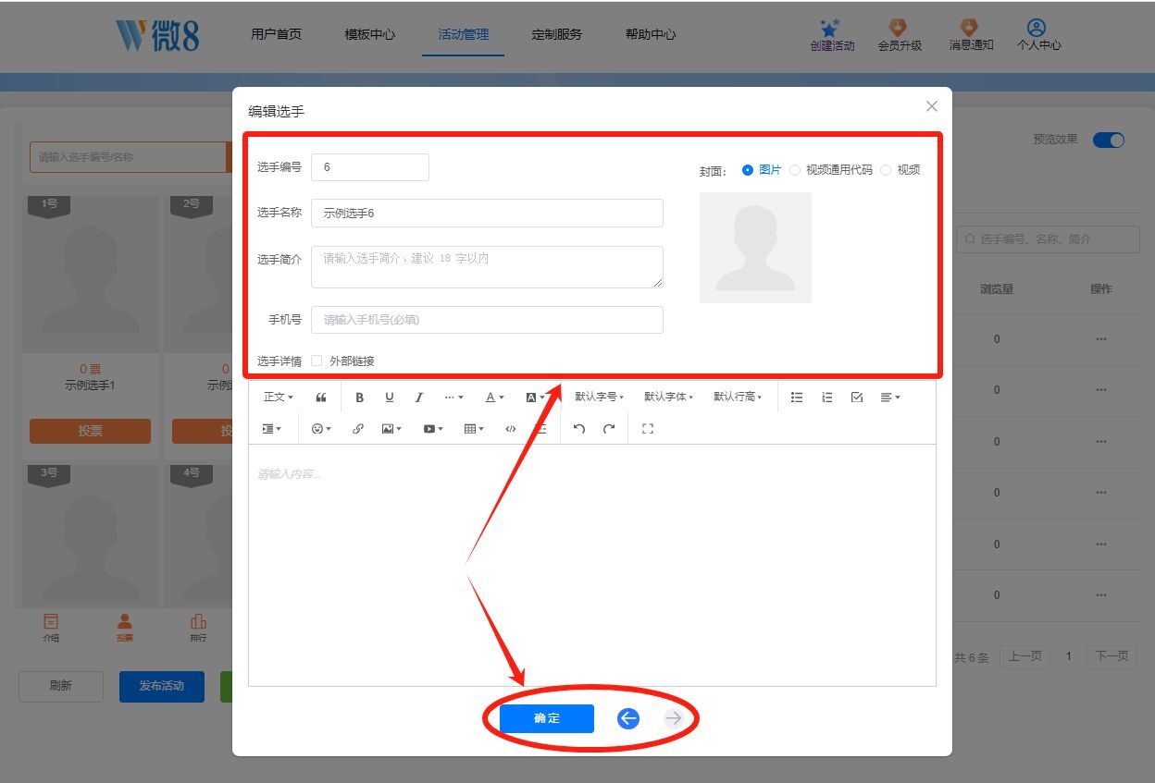This screenshot has height=783, width=1155.
Task: Open the 排行 tab in the preview
Action: point(198,627)
